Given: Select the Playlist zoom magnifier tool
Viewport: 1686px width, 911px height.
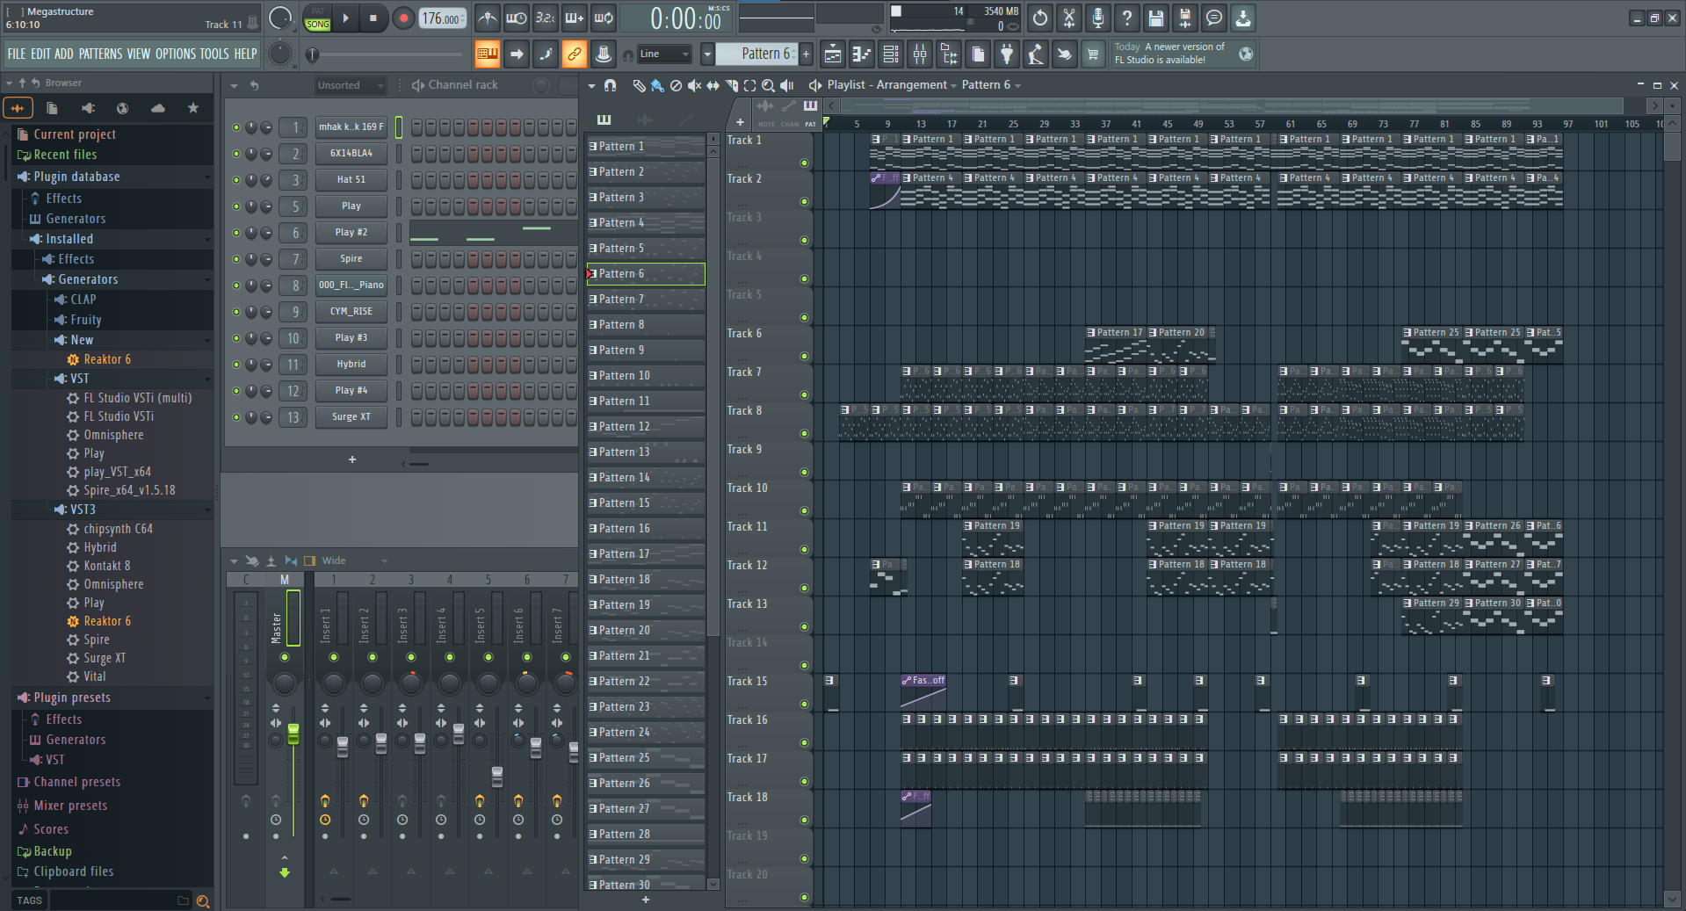Looking at the screenshot, I should 768,85.
